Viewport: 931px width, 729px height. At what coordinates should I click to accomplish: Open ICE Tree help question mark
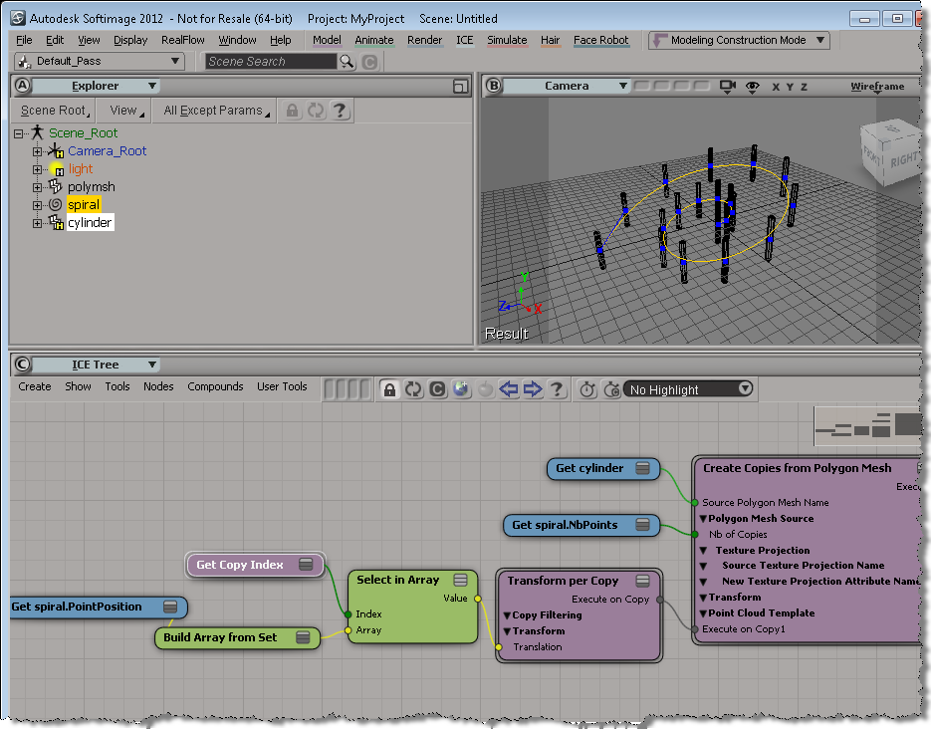click(558, 389)
